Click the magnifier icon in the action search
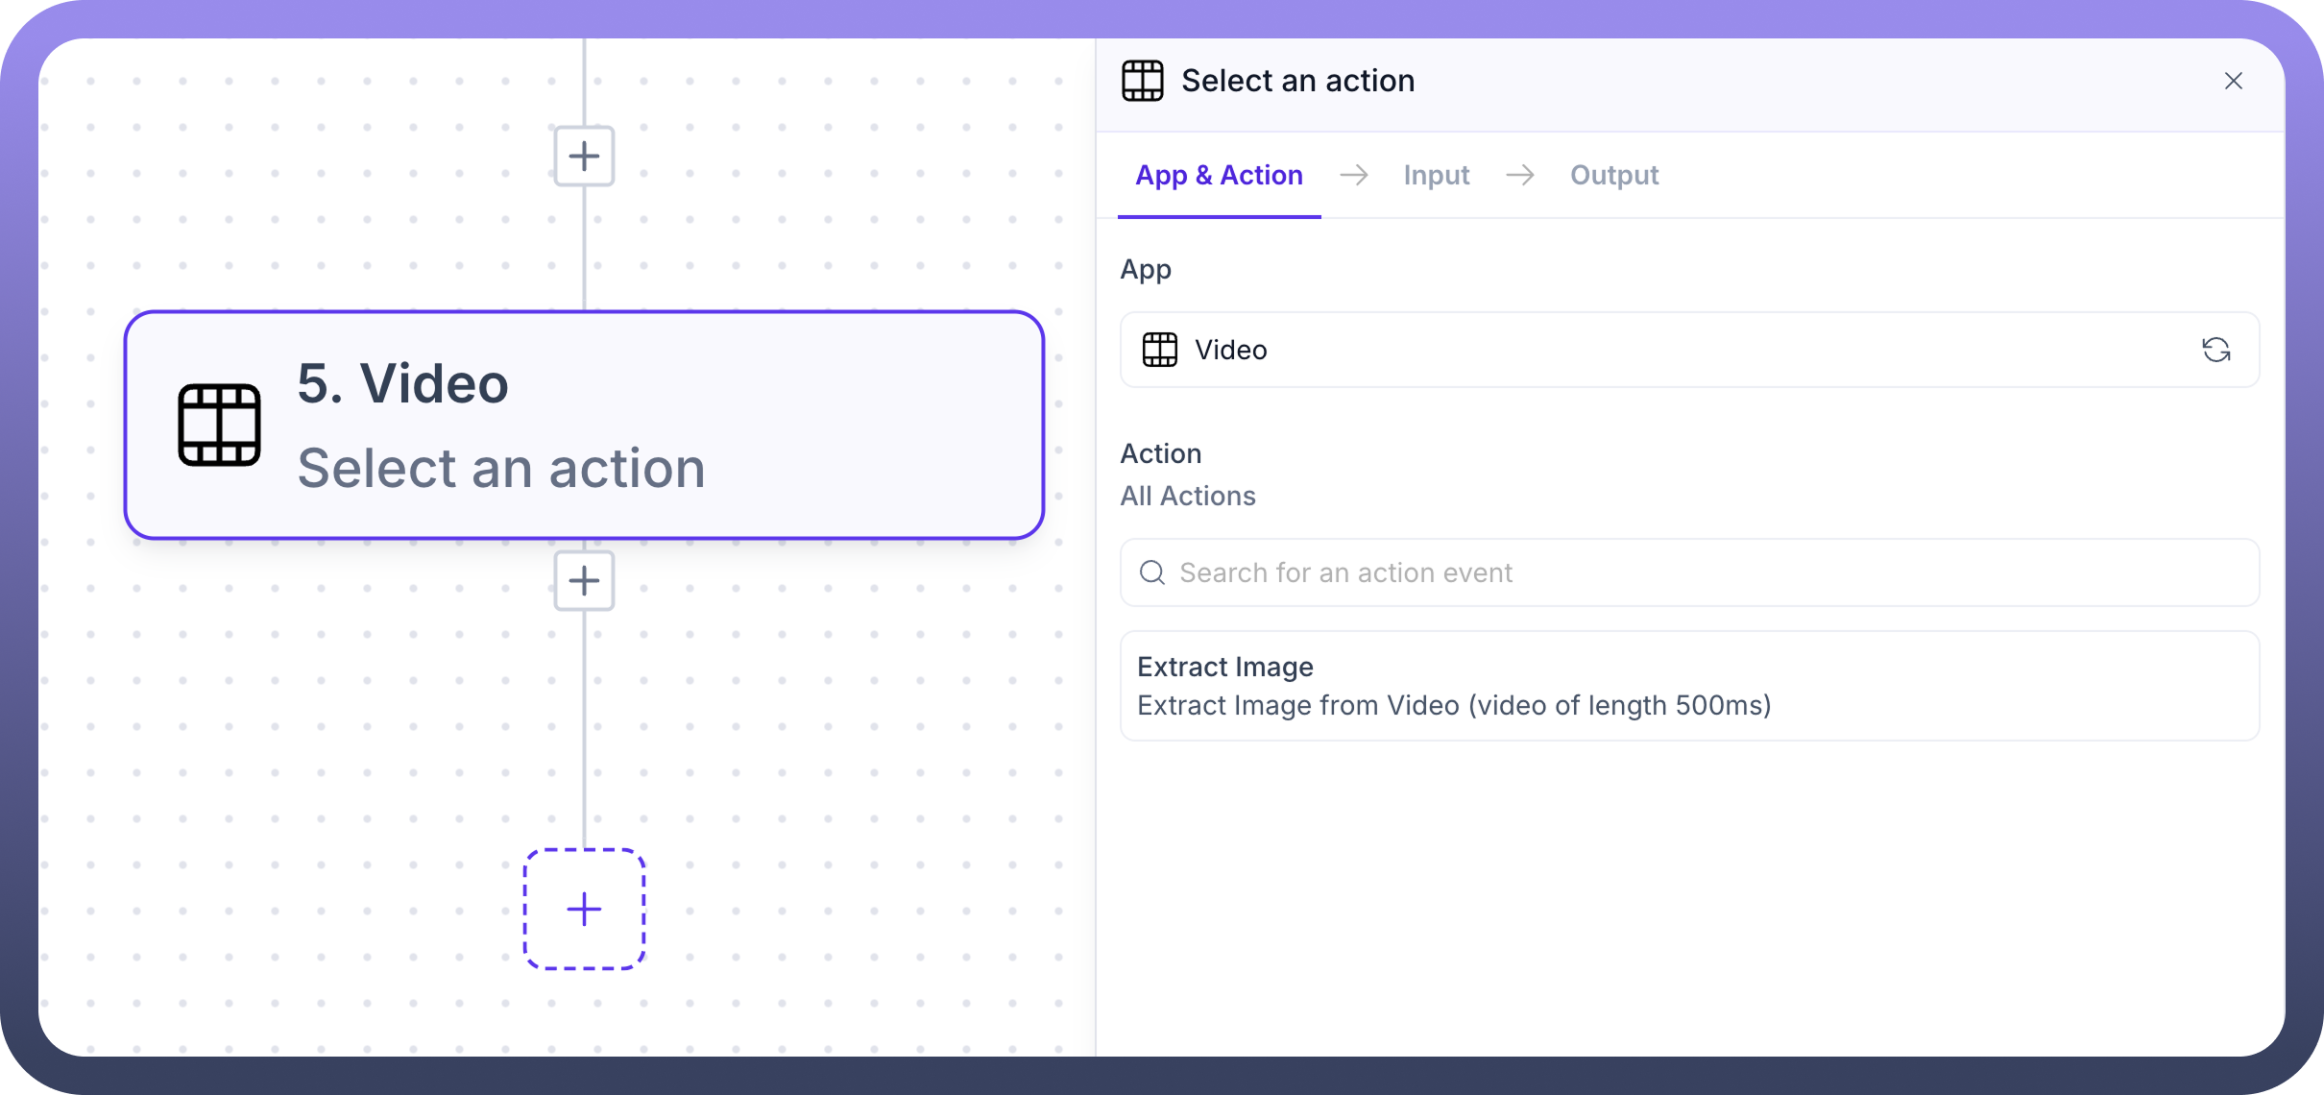This screenshot has width=2324, height=1095. pyautogui.click(x=1152, y=572)
